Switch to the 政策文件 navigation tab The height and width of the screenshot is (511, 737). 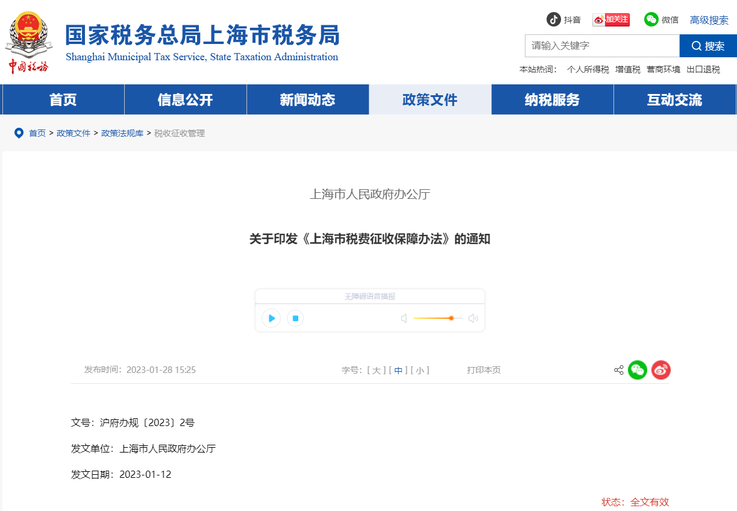[430, 99]
